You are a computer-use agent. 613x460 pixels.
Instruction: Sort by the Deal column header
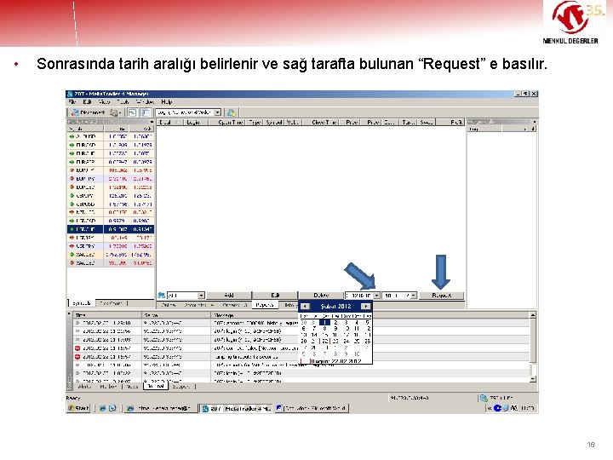[169, 123]
